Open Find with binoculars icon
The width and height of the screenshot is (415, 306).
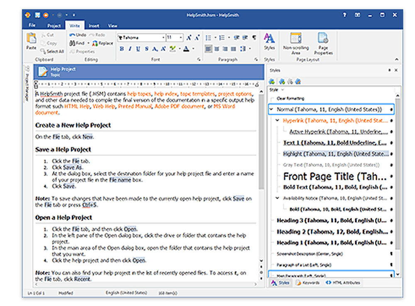pos(77,43)
